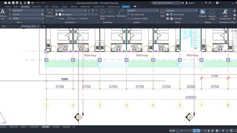Select the Revision Cloud tool
The image size is (237, 133).
[x=212, y=14]
